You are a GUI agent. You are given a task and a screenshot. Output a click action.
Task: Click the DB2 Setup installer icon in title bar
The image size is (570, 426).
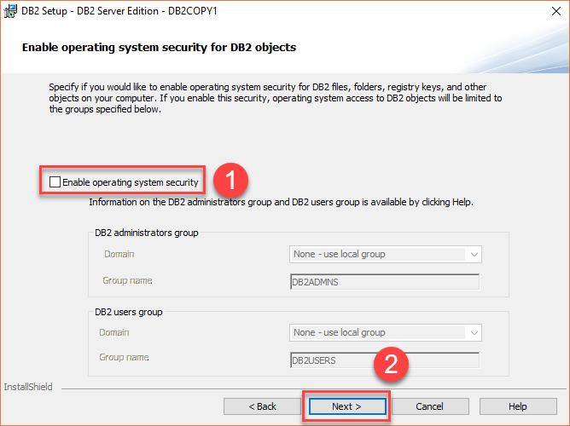coord(10,11)
